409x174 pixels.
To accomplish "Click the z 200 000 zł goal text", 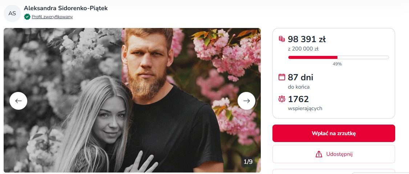I will coord(303,49).
